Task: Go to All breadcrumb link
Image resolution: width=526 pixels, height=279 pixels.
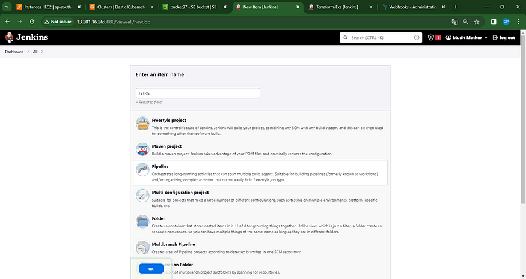Action: pos(35,52)
